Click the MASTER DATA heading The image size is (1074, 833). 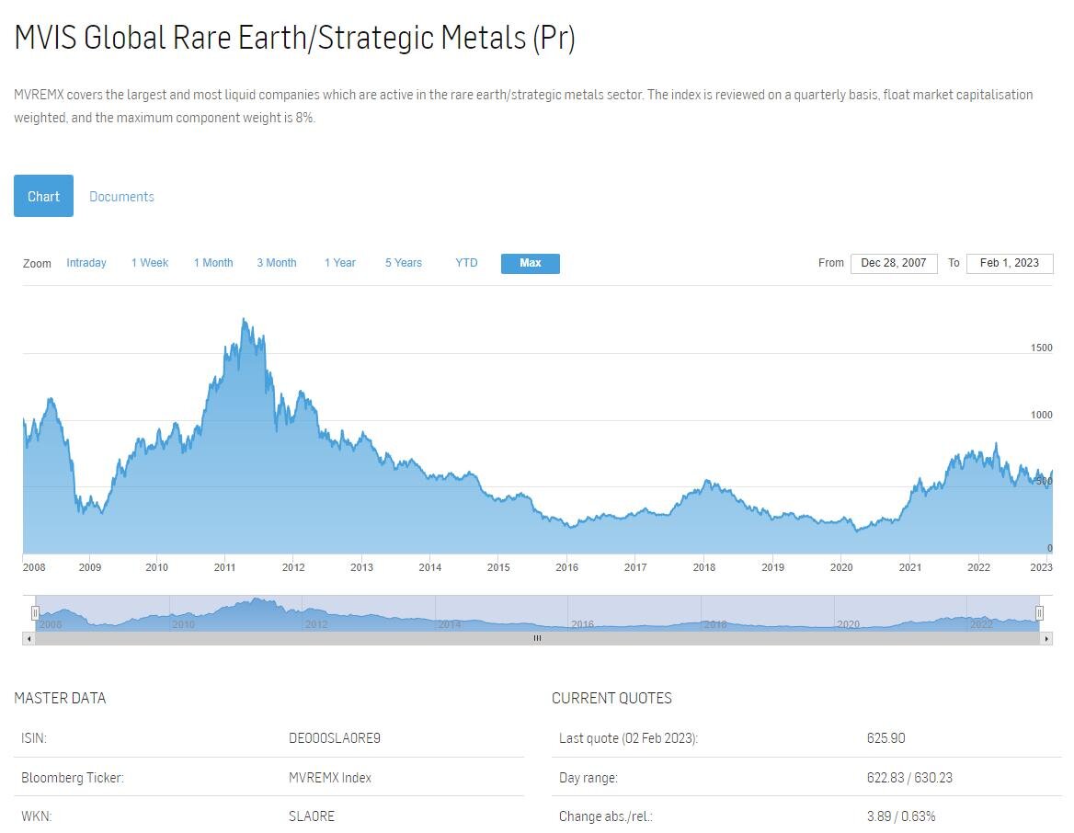click(x=61, y=698)
